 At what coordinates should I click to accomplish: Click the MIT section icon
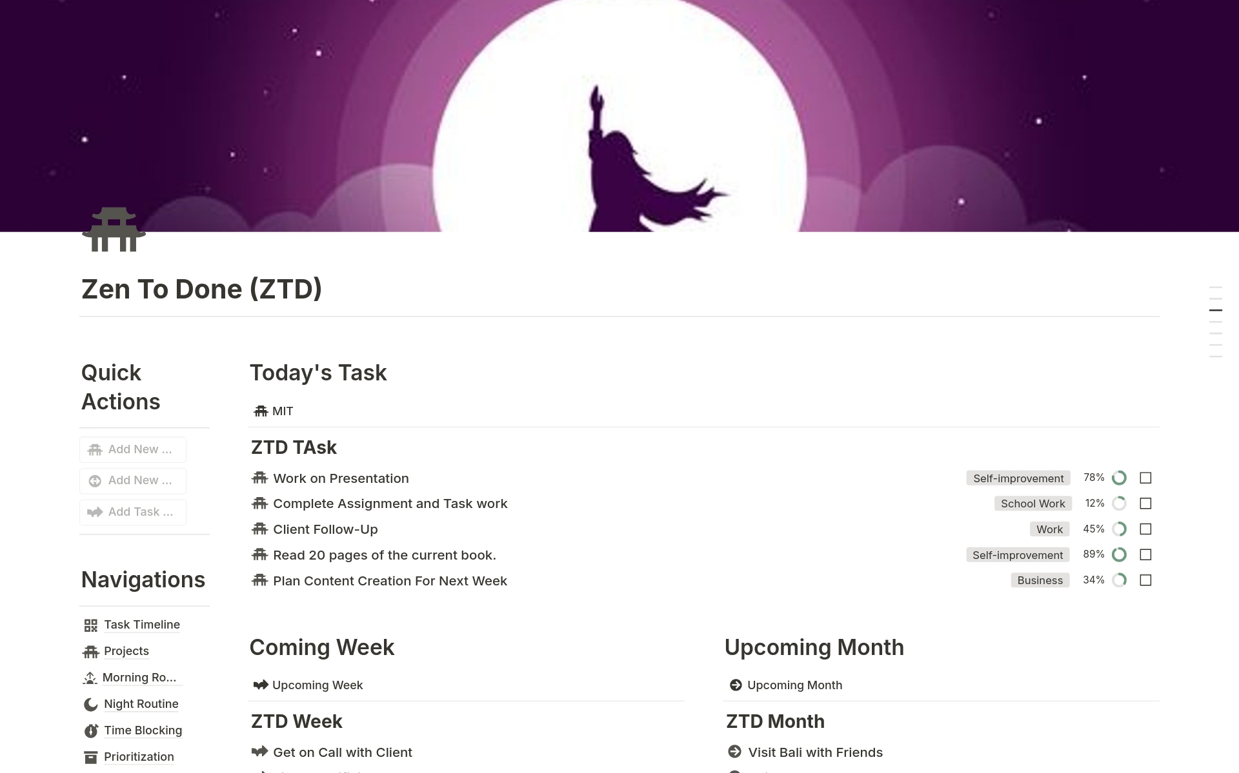tap(261, 411)
